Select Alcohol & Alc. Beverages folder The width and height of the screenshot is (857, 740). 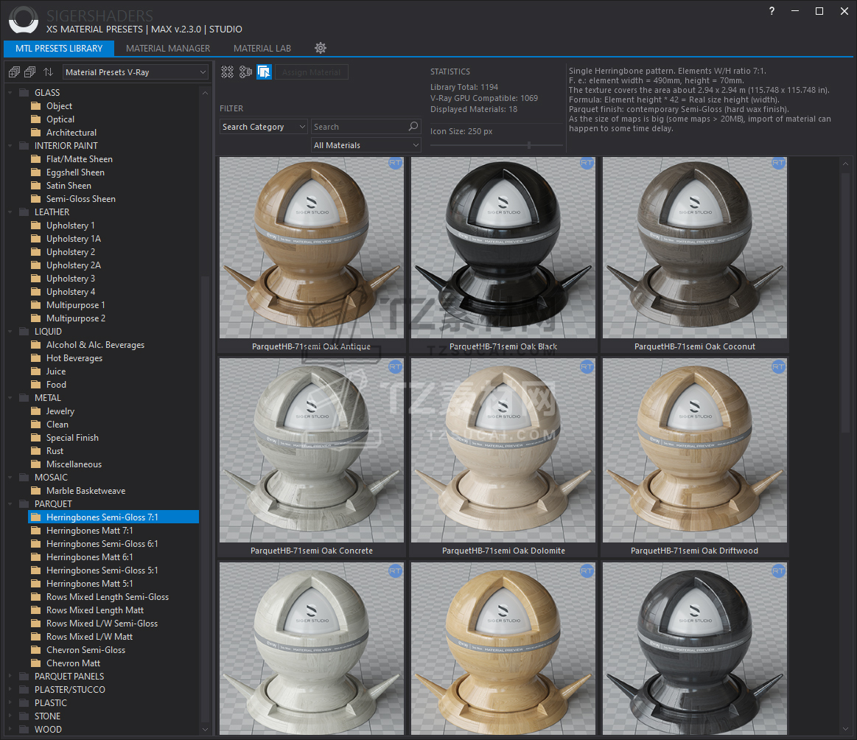click(x=95, y=345)
